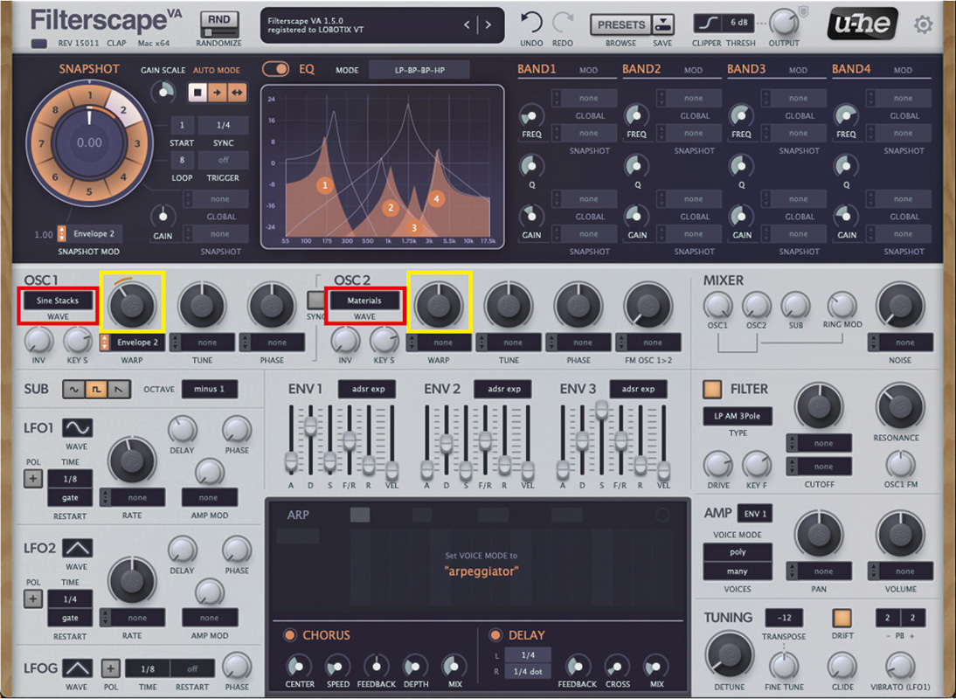Image resolution: width=956 pixels, height=699 pixels.
Task: Save preset with the disk icon
Action: click(662, 24)
